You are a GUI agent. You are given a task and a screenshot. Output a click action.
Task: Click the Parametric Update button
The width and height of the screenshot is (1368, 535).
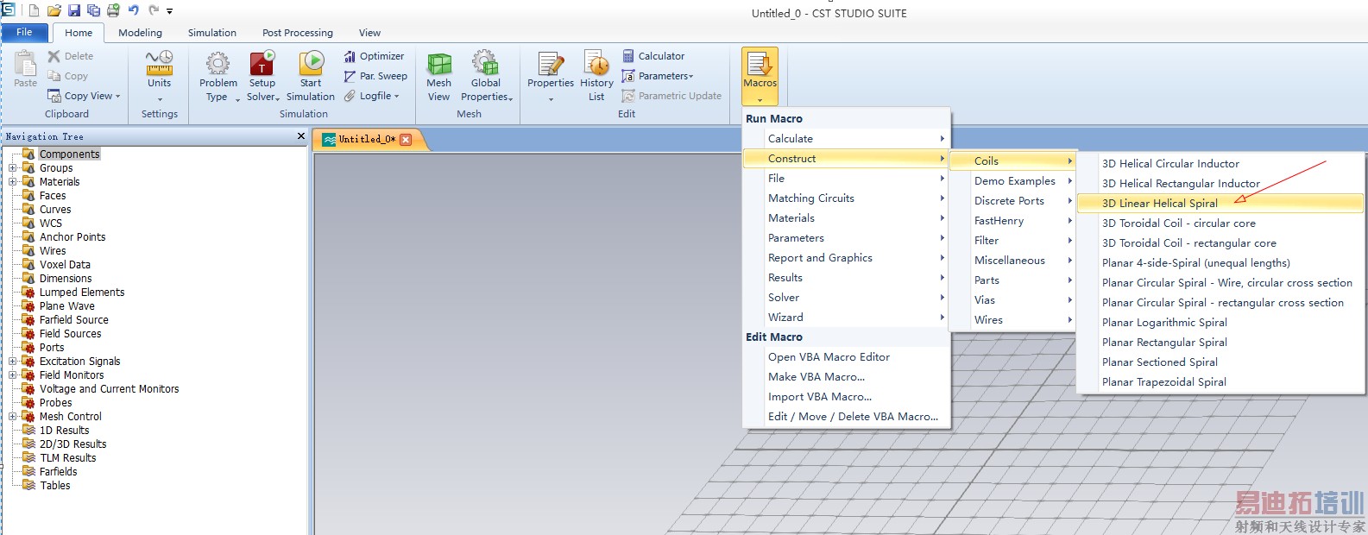coord(671,96)
